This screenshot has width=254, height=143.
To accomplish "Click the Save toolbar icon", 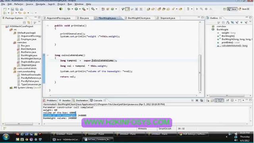I will point(12,9).
